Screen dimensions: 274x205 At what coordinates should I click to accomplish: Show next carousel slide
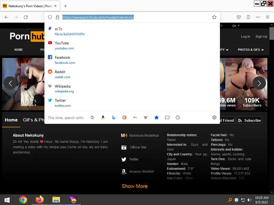[259, 83]
